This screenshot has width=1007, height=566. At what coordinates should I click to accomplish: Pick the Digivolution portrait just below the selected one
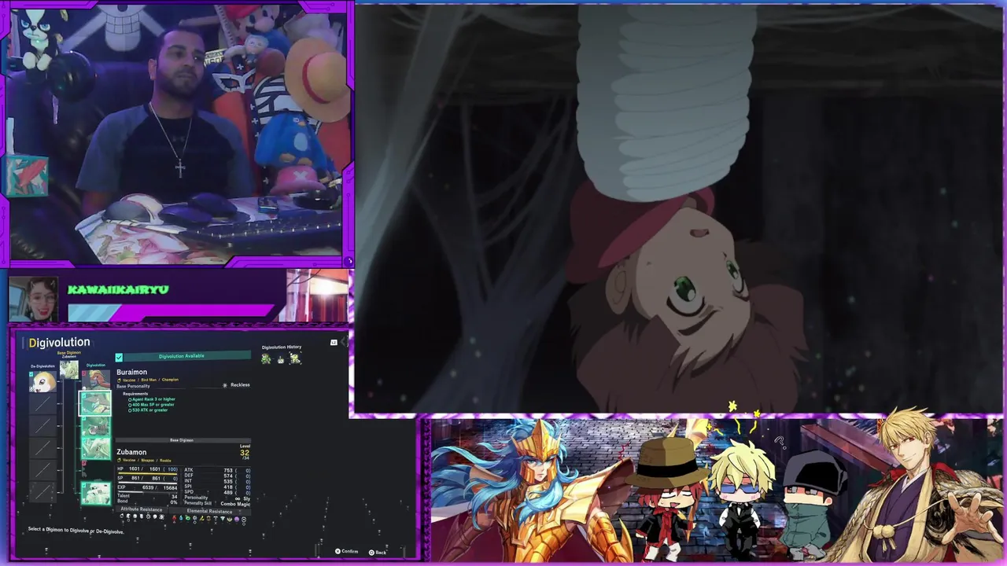click(96, 427)
